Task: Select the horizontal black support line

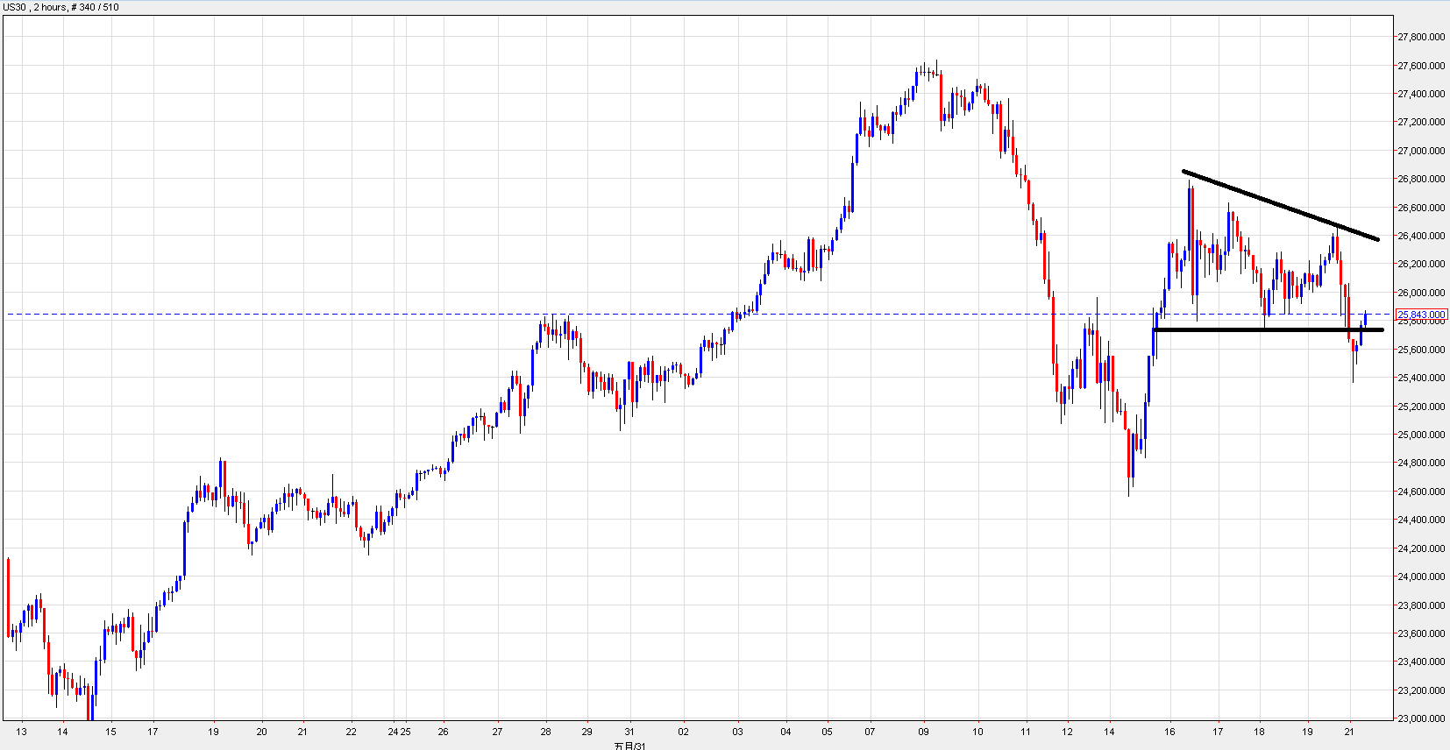Action: (1269, 329)
